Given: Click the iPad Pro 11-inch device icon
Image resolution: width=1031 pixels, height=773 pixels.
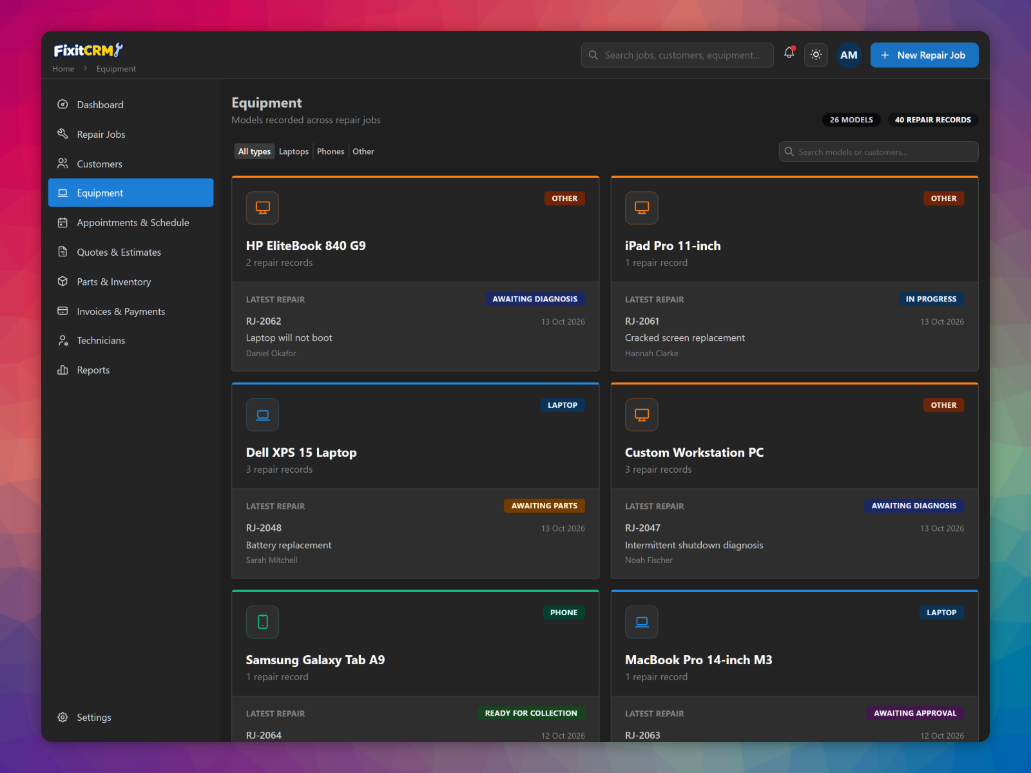Looking at the screenshot, I should click(x=641, y=207).
